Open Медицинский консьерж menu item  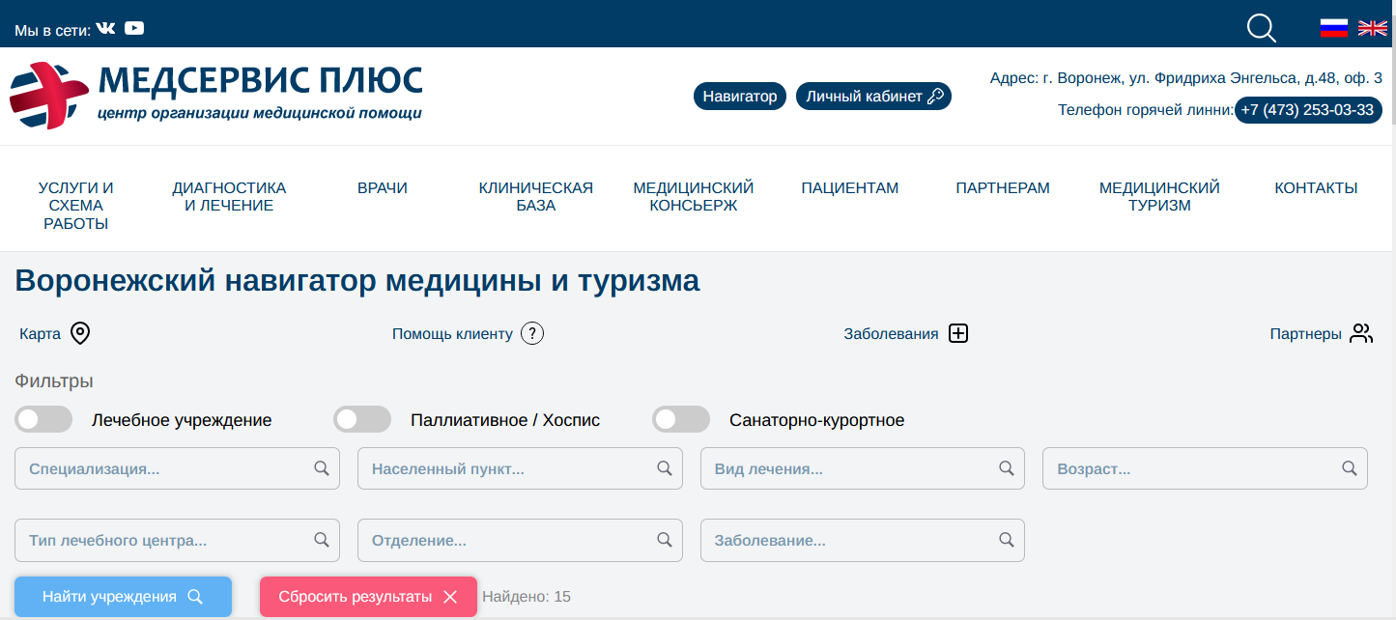694,197
